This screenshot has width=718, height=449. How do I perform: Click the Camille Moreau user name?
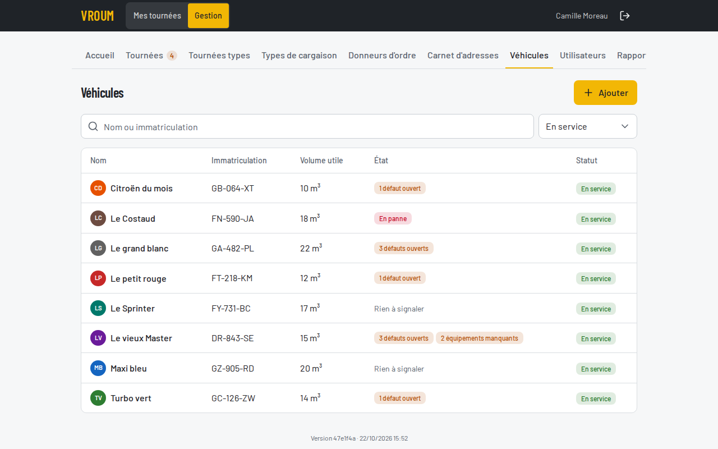(582, 16)
